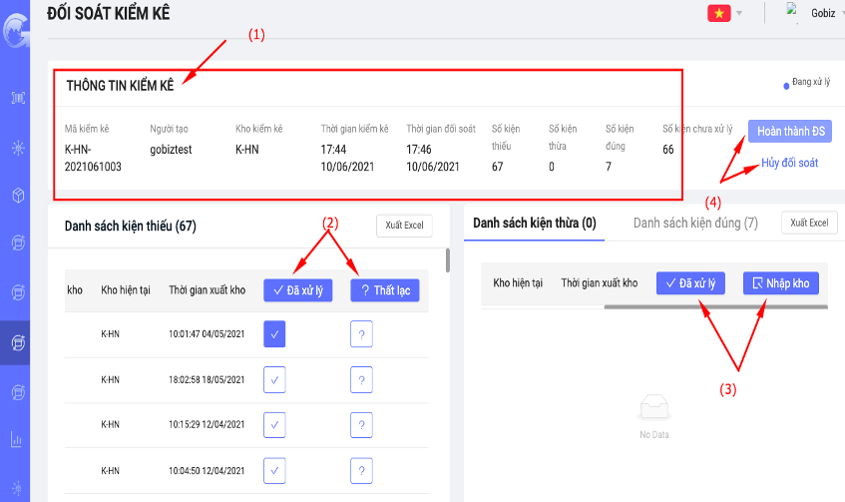Screen dimensions: 845x502
Task: Click the Hủy đối soát link
Action: click(x=789, y=163)
